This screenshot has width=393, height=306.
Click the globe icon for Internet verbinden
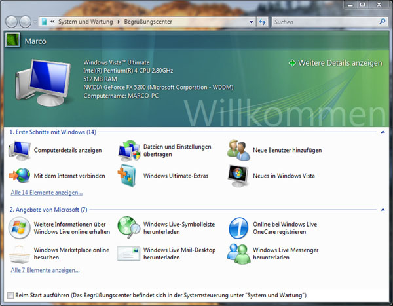coord(20,176)
